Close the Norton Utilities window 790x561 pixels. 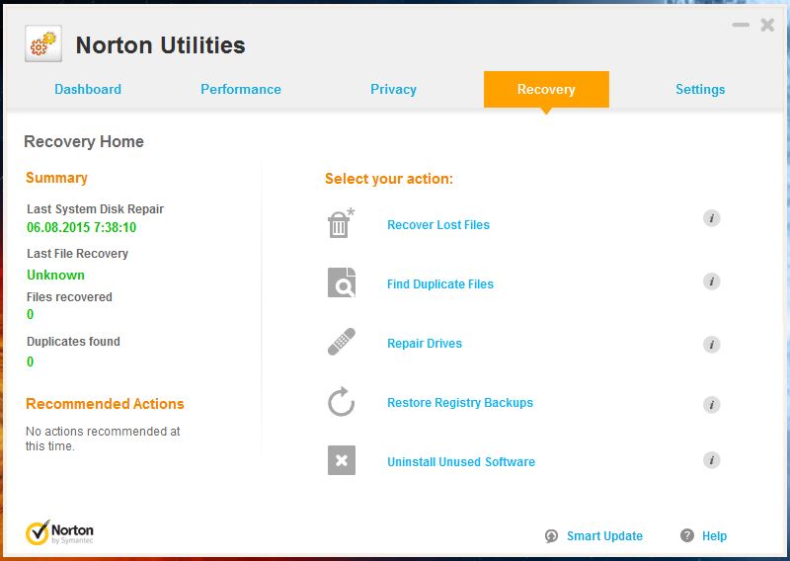767,25
